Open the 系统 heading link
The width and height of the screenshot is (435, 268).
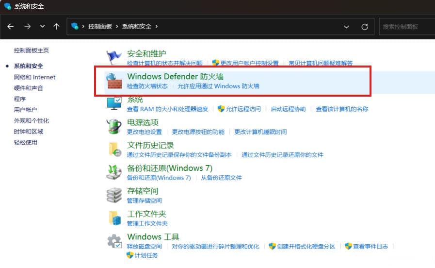pyautogui.click(x=135, y=100)
